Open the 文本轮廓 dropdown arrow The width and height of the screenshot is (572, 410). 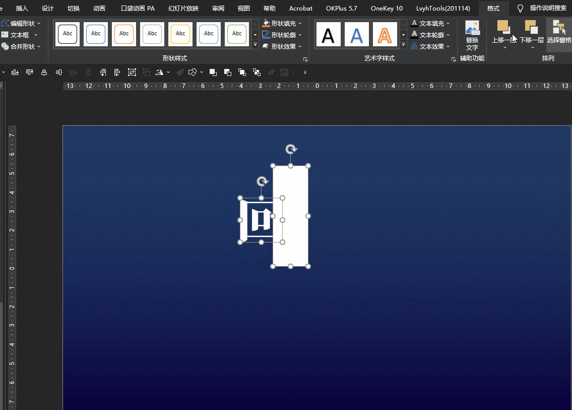(448, 35)
